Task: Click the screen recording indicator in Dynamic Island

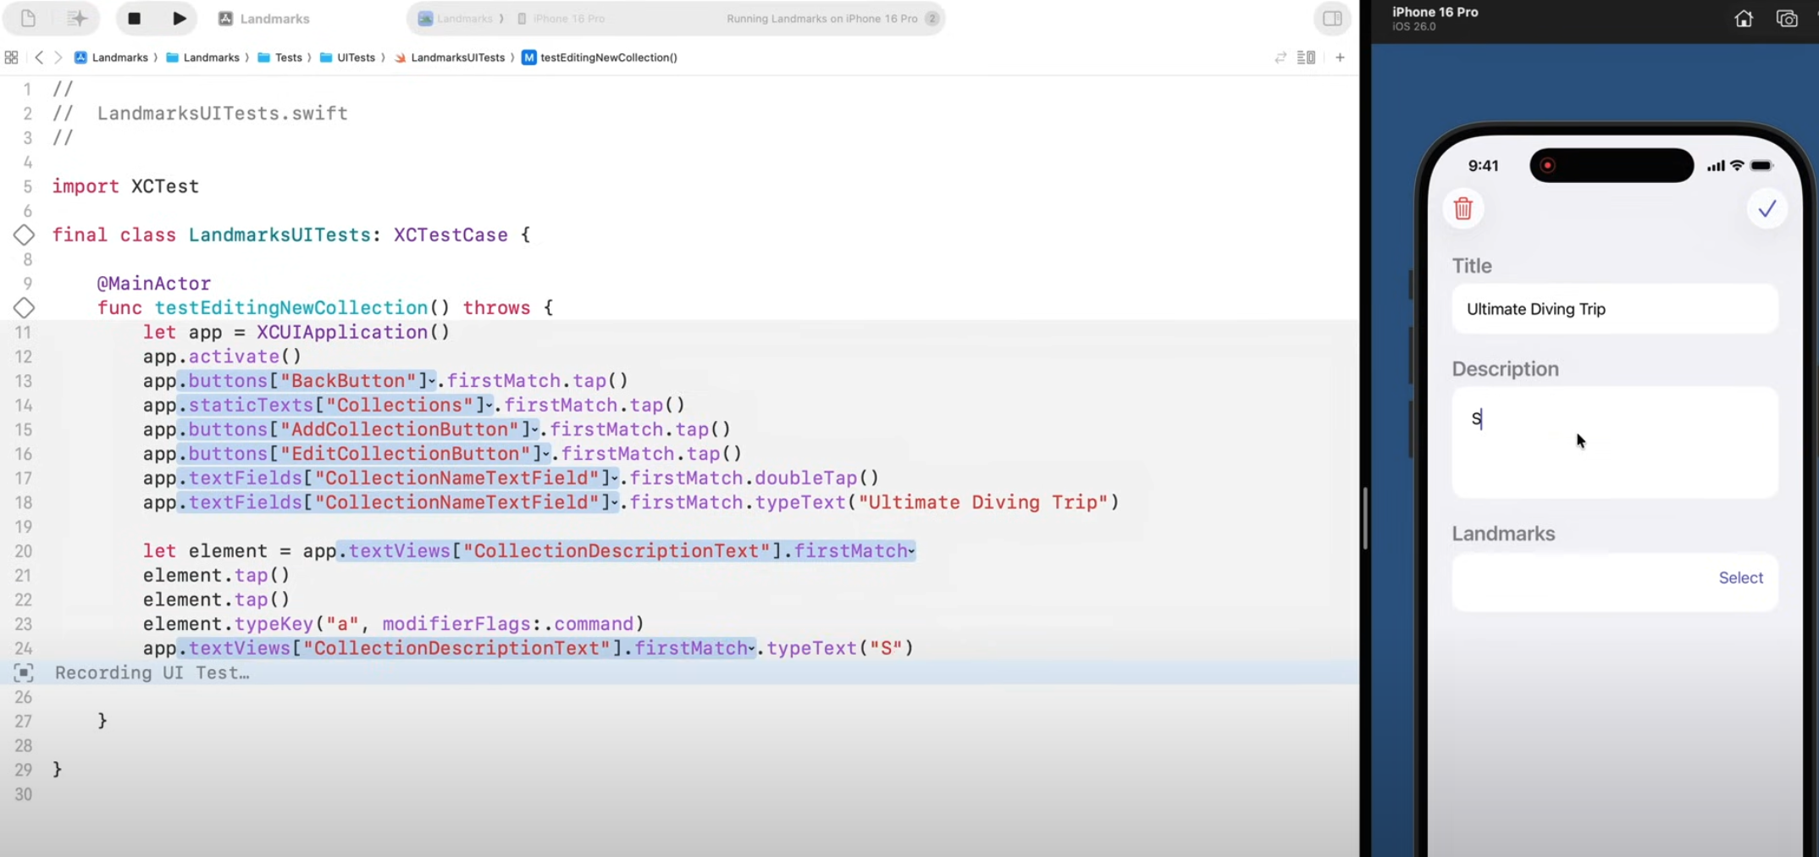Action: [1547, 166]
